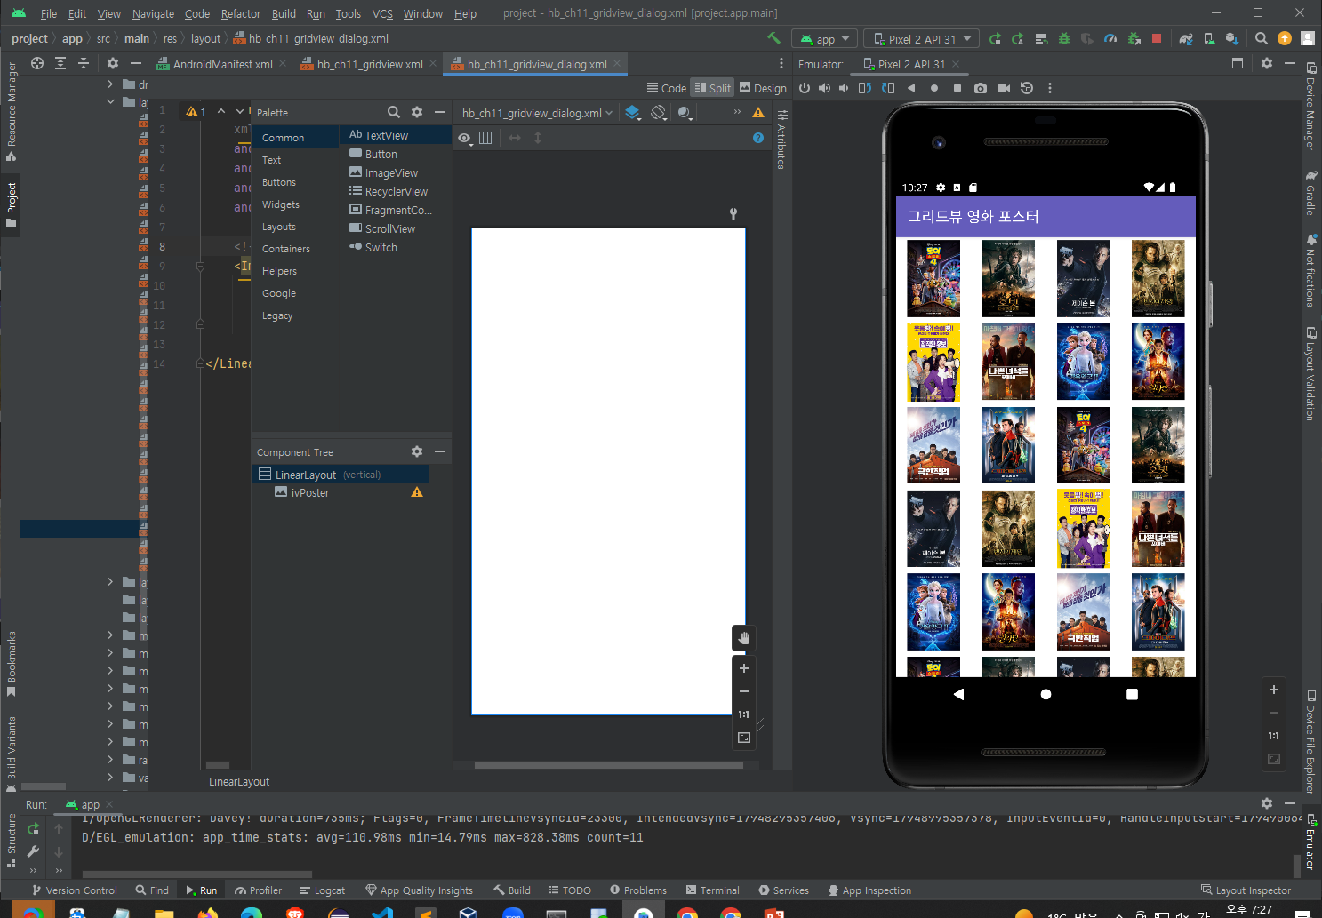Open App Inspection tool window
1322x918 pixels.
869,890
